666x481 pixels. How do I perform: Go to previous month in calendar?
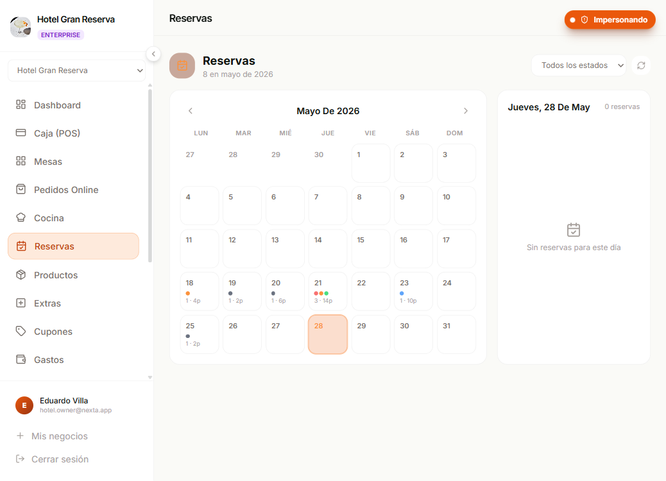click(191, 111)
